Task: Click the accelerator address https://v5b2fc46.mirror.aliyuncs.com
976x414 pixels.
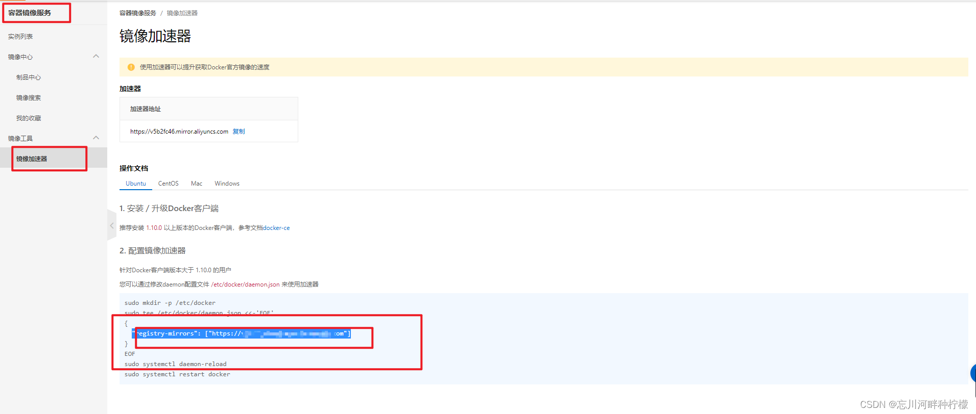Action: tap(179, 132)
